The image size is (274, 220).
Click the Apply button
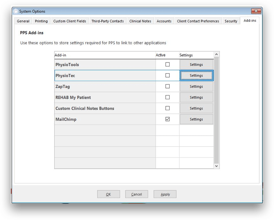pos(165,194)
